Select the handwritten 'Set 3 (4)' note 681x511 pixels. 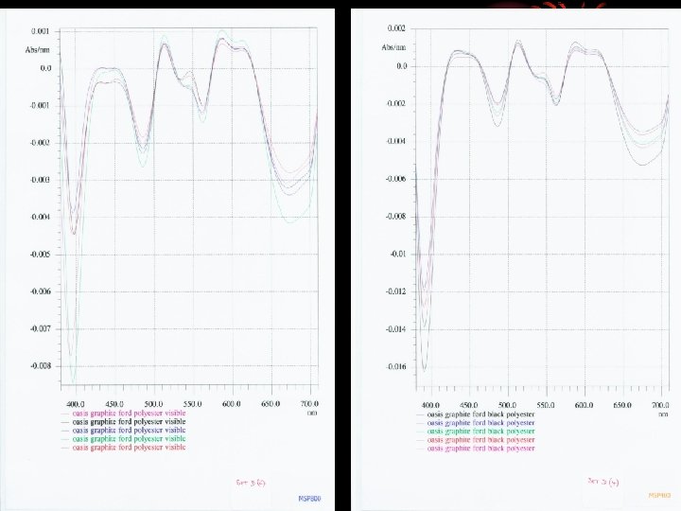[x=603, y=482]
